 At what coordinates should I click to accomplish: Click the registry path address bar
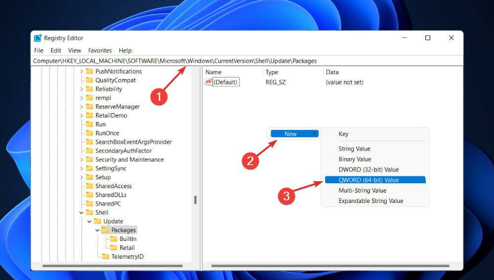coord(247,61)
